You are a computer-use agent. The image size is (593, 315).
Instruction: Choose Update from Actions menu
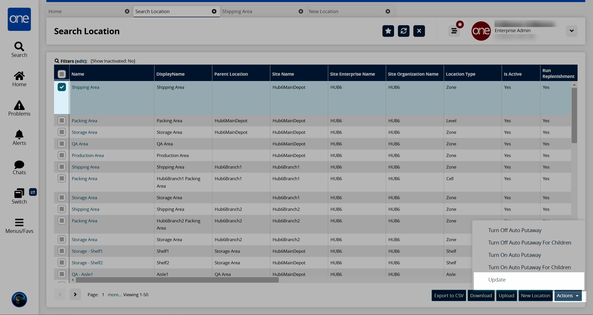(x=497, y=280)
